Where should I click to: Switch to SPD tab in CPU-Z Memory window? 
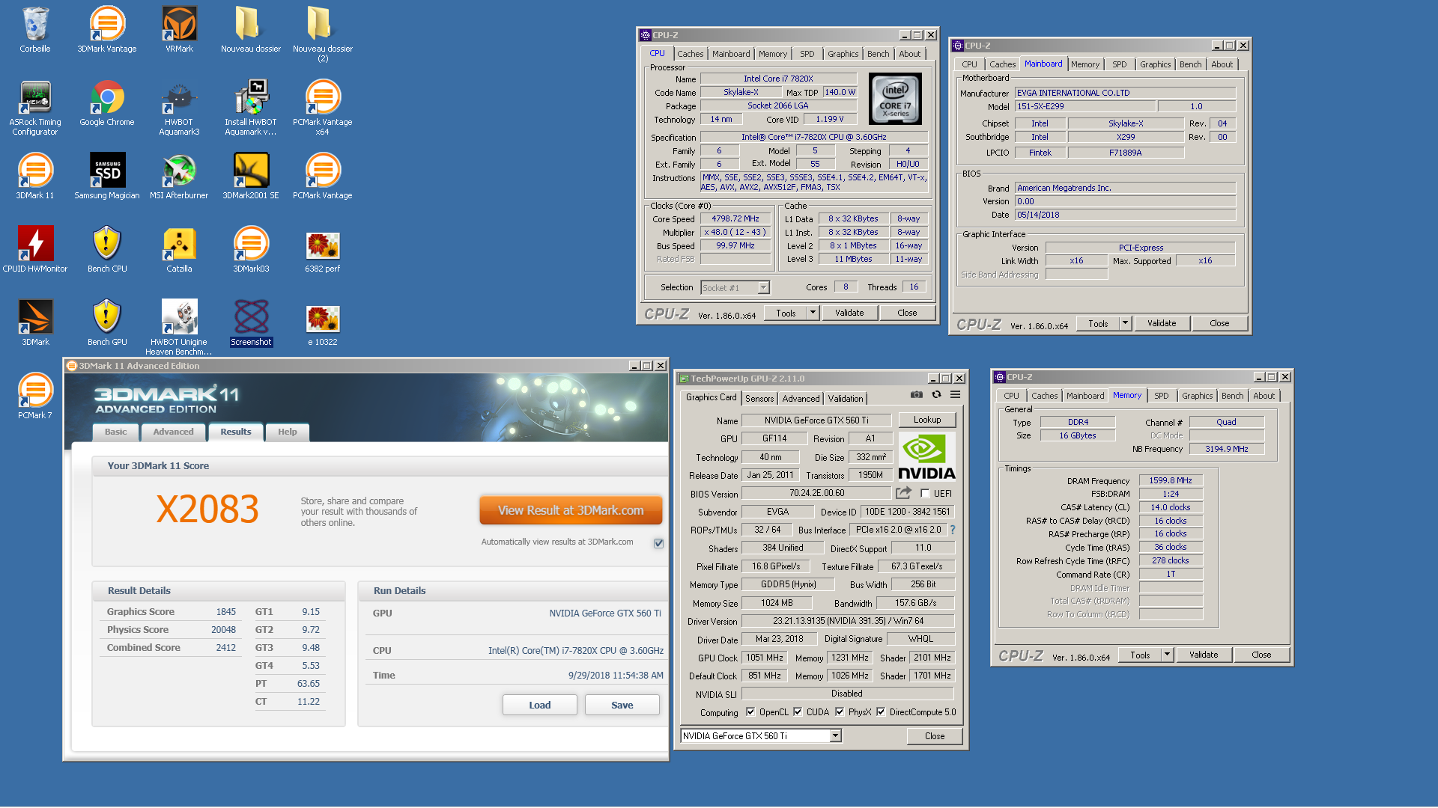[x=1162, y=396]
